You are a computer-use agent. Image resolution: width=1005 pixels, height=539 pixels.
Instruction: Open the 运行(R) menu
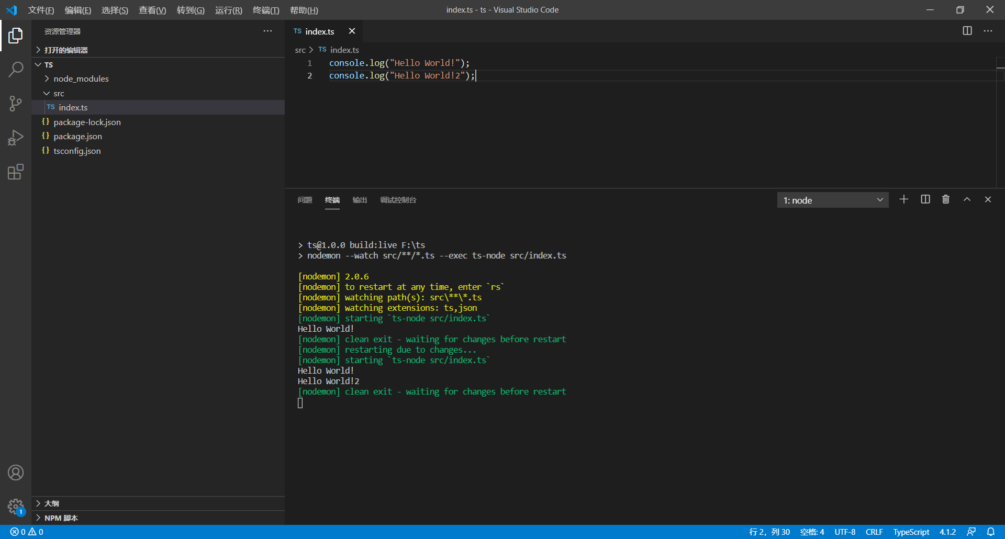[x=229, y=10]
